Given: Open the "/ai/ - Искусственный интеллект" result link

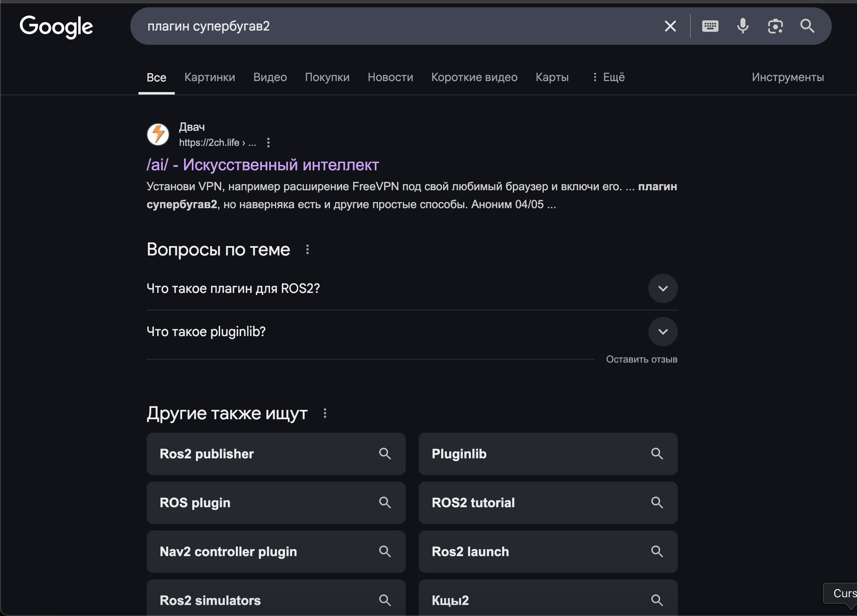Looking at the screenshot, I should click(263, 165).
